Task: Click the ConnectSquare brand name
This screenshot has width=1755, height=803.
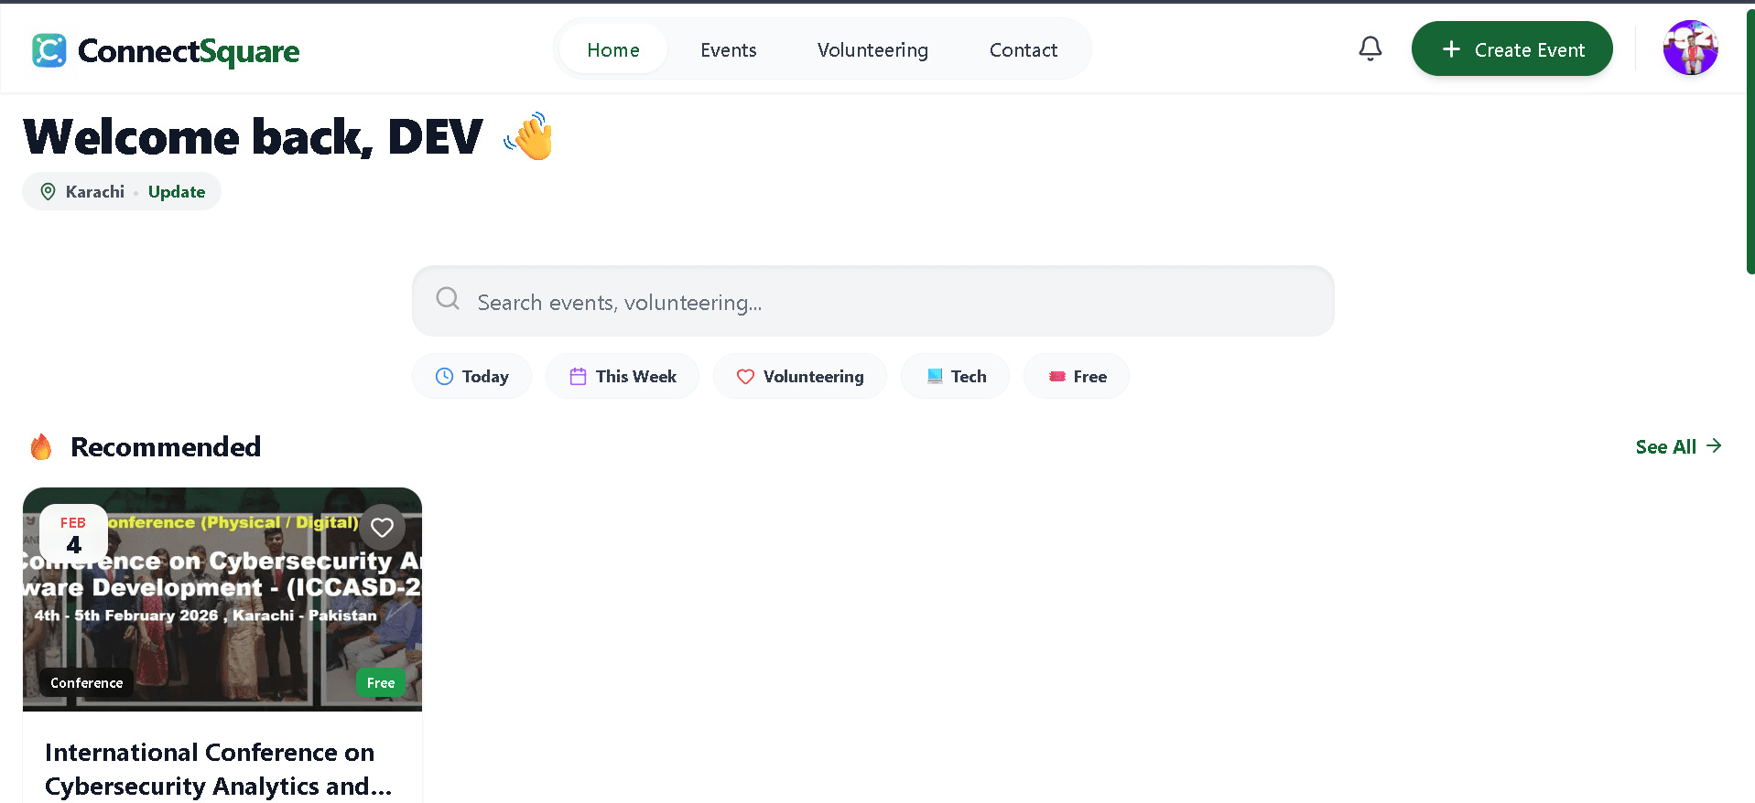Action: click(x=189, y=51)
